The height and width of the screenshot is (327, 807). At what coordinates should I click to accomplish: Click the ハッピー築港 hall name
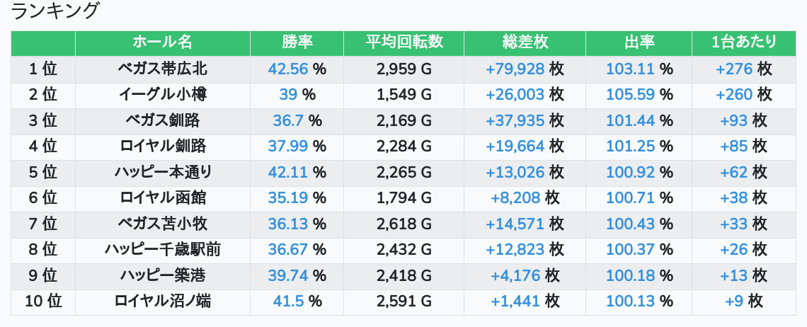click(x=163, y=276)
